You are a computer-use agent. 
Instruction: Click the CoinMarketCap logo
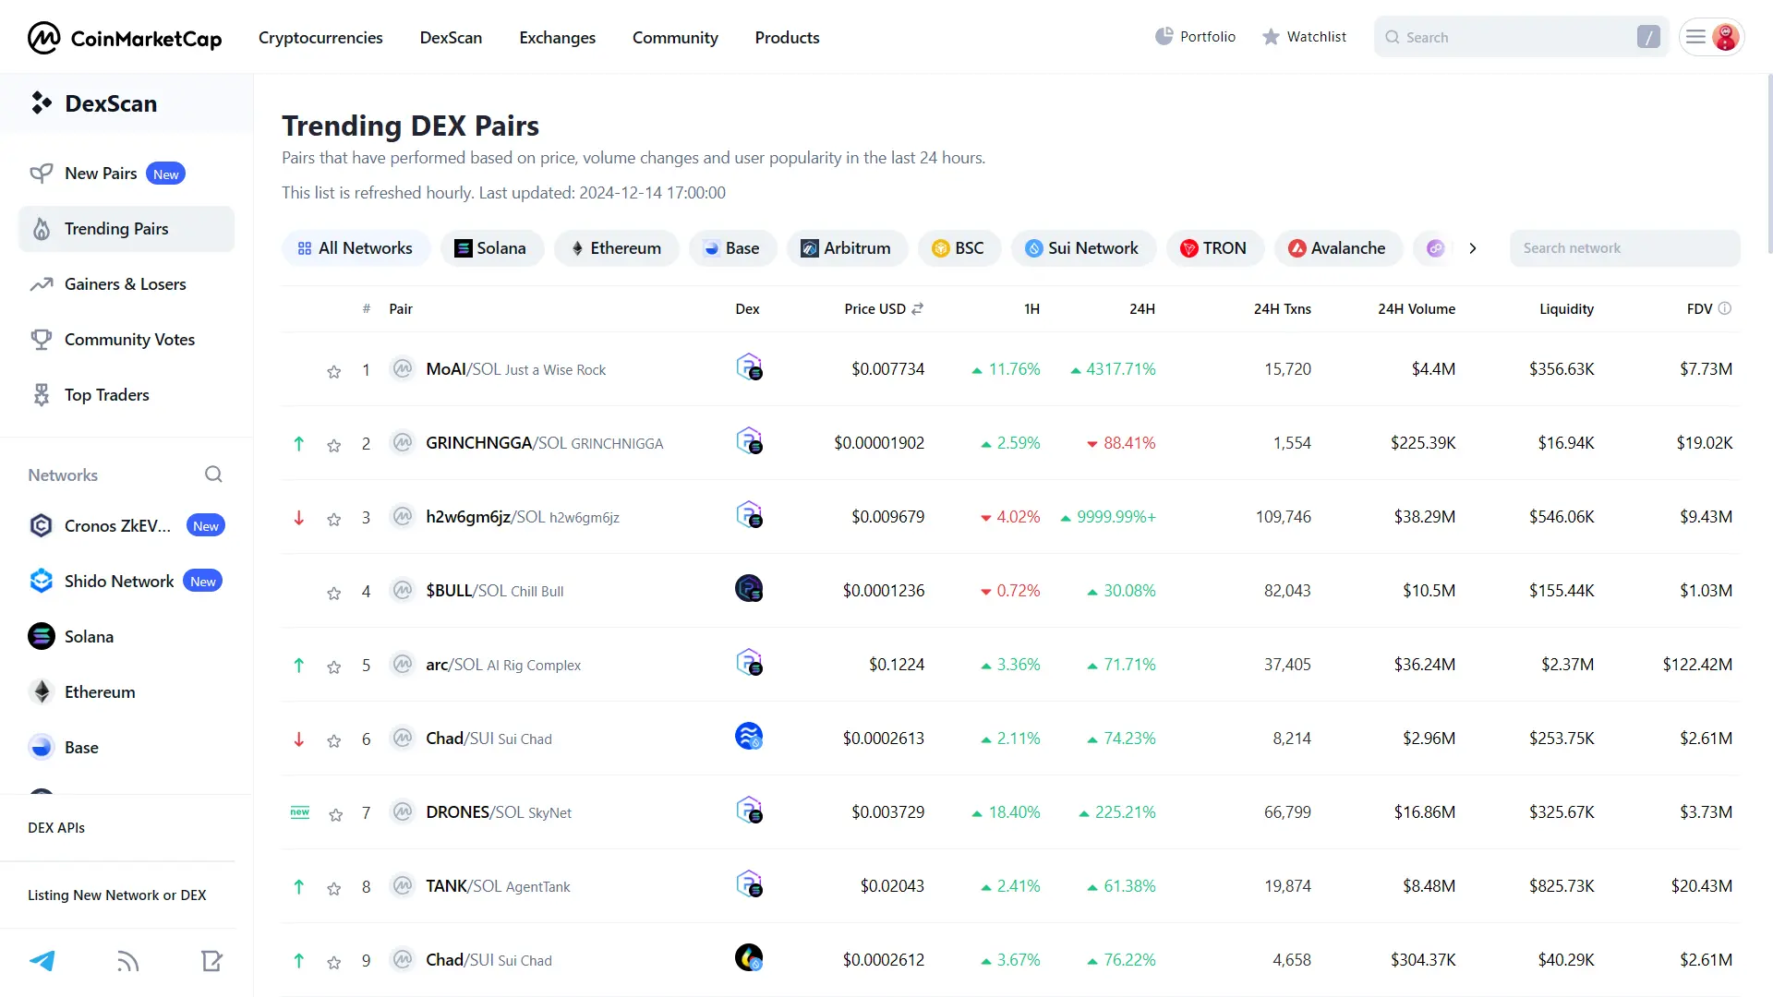coord(125,38)
